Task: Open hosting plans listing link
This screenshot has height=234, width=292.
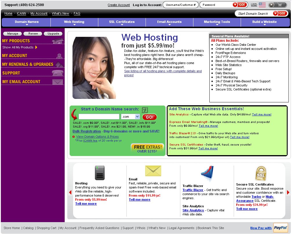Action: click(163, 73)
